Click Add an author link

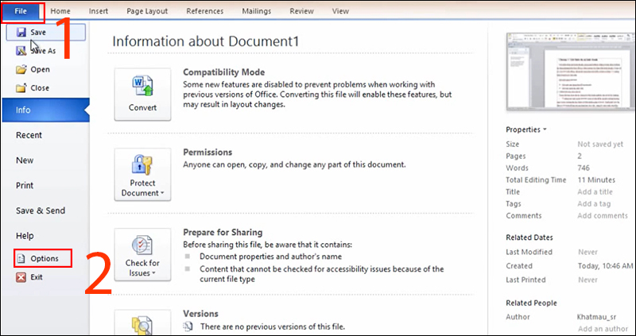[602, 328]
